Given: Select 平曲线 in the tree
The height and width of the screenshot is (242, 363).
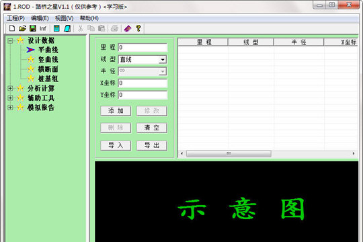Looking at the screenshot, I should (48, 50).
